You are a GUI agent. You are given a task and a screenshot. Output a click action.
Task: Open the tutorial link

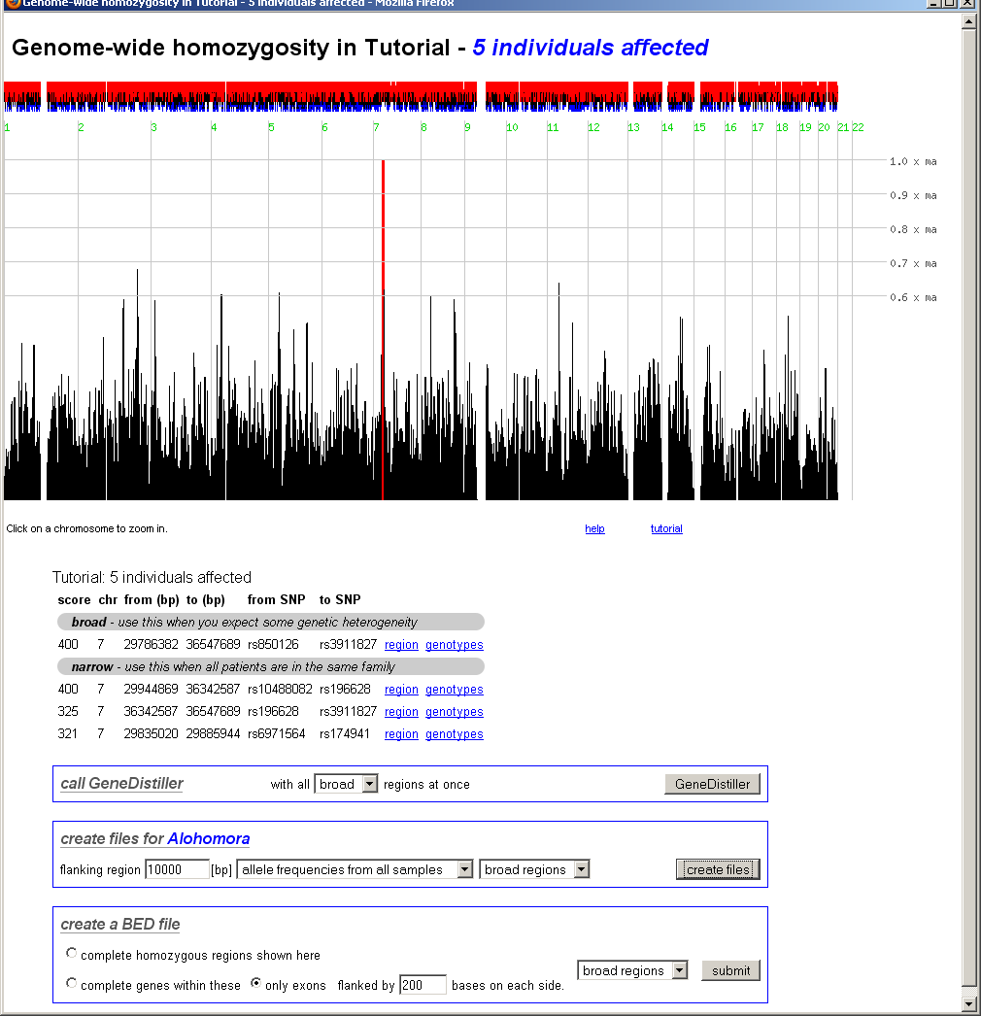[x=666, y=528]
